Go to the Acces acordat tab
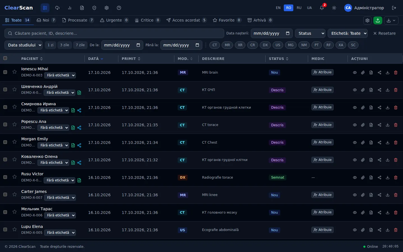Viewport: 403px width, 252px height. click(186, 20)
